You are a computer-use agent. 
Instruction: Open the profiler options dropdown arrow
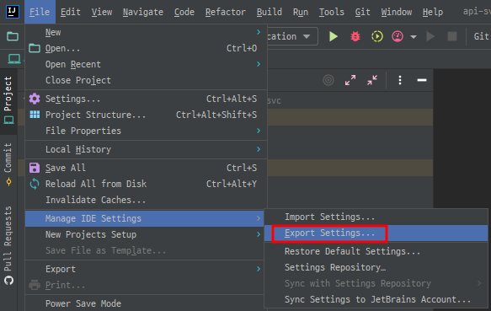pos(414,37)
